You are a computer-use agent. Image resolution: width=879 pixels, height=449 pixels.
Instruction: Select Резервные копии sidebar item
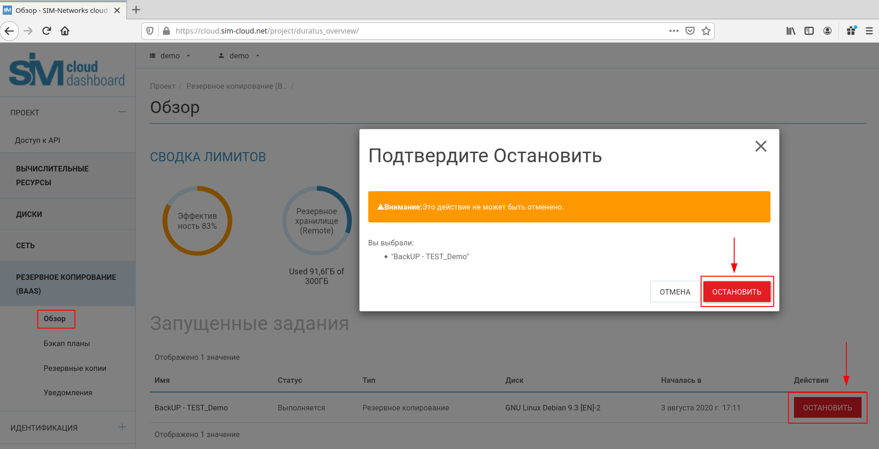75,368
